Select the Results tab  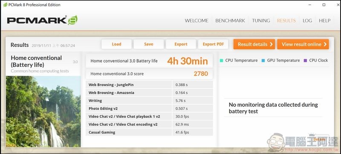(286, 20)
